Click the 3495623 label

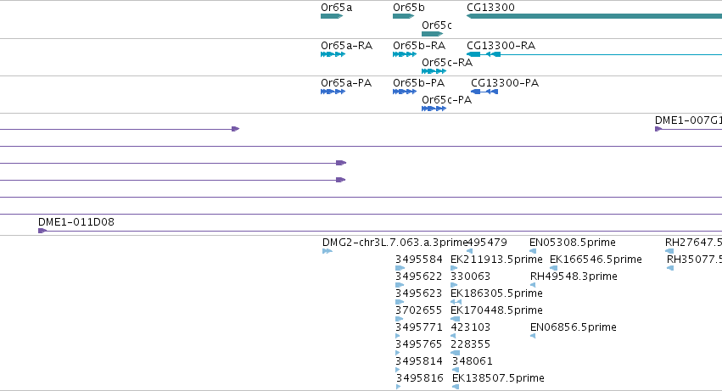pos(419,293)
